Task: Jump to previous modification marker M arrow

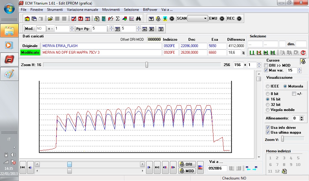Action: pyautogui.click(x=248, y=168)
